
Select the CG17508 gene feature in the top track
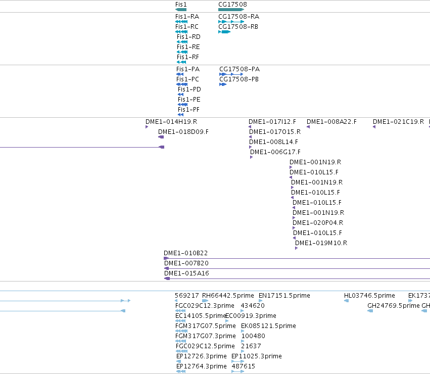click(x=231, y=10)
